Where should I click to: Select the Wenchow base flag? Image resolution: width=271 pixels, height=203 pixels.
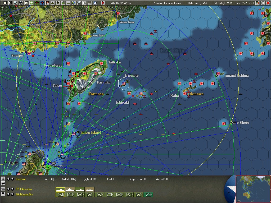click(x=118, y=13)
